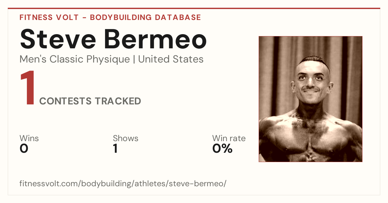Image resolution: width=388 pixels, height=203 pixels.
Task: Click the word TRACKED beside the red number
Action: point(118,101)
